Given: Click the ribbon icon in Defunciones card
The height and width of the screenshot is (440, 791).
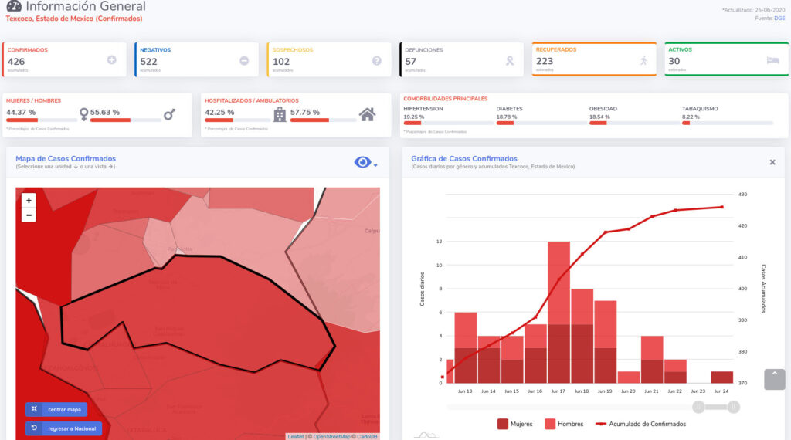Looking at the screenshot, I should (509, 60).
